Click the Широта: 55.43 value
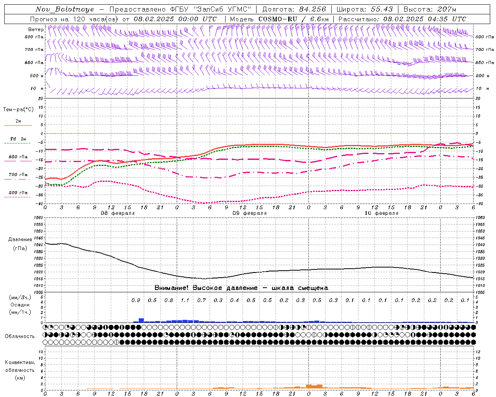 pos(365,9)
